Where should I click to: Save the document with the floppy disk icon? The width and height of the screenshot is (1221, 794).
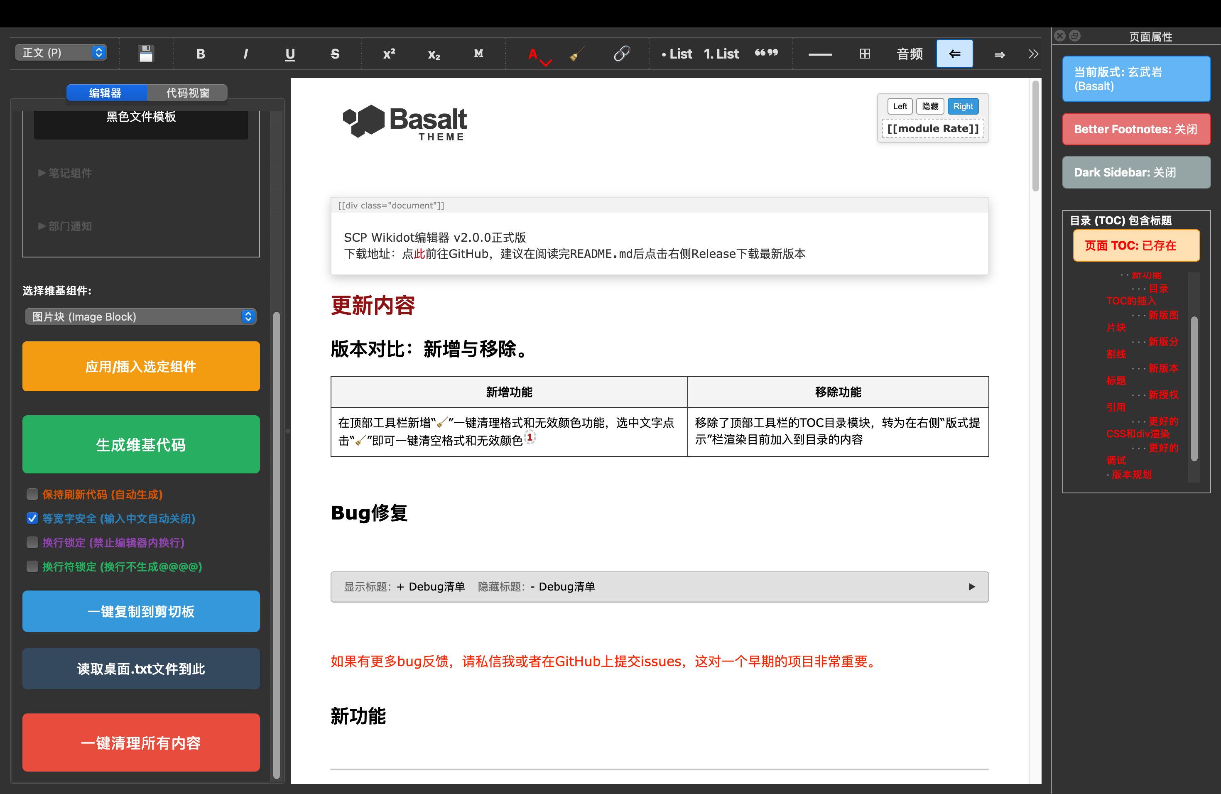(146, 53)
